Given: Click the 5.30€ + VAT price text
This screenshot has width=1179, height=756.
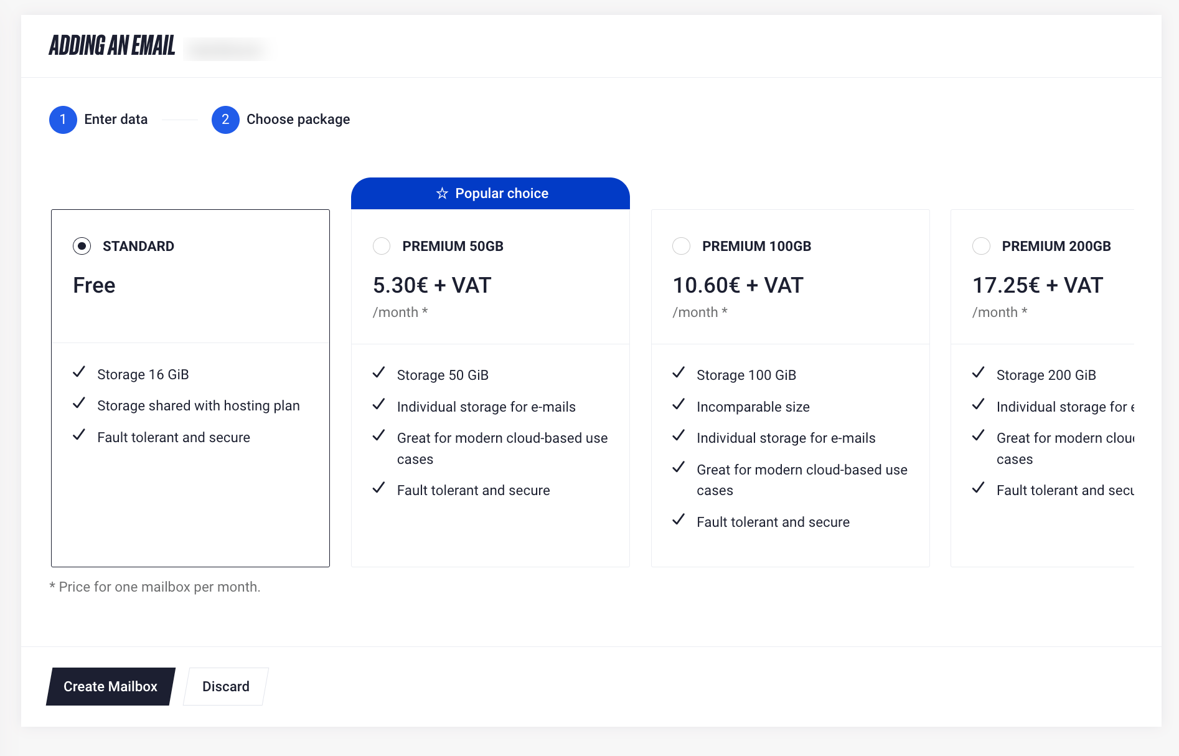Looking at the screenshot, I should coord(432,285).
